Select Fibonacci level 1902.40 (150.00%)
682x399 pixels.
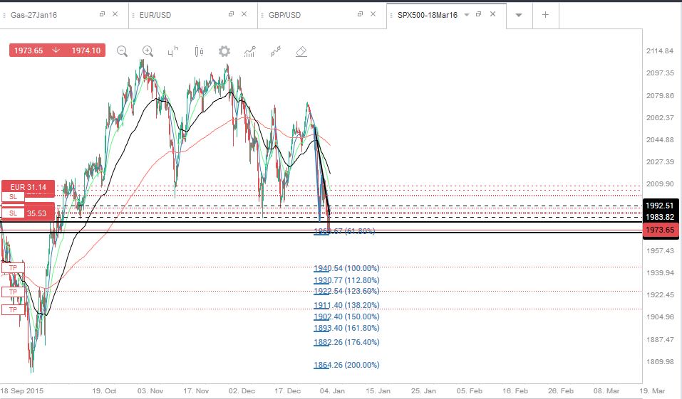point(346,316)
